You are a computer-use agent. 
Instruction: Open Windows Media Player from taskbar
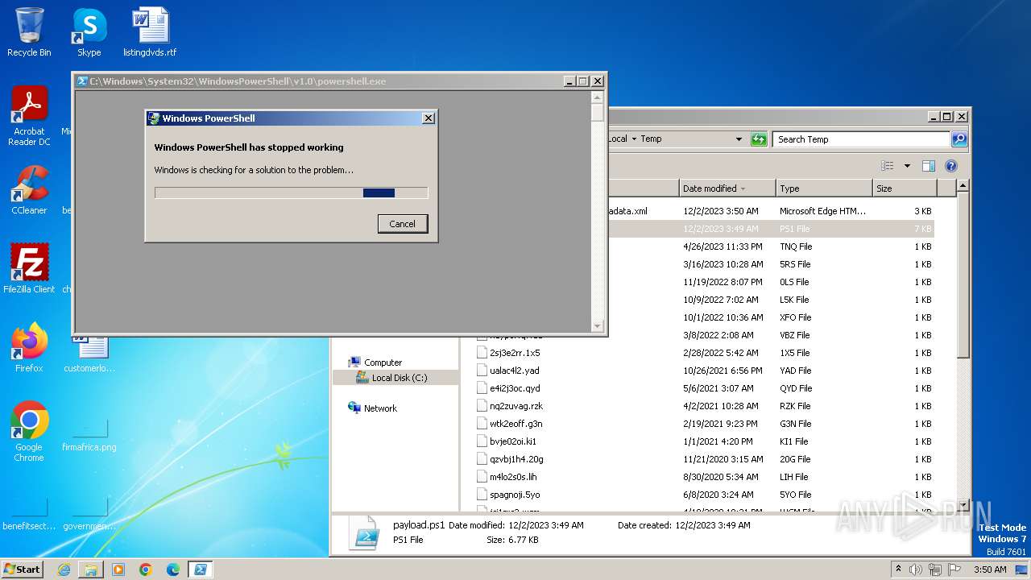(118, 570)
